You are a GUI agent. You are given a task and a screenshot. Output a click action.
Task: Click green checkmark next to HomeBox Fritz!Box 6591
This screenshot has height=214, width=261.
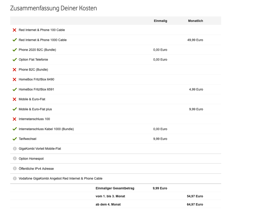point(15,89)
